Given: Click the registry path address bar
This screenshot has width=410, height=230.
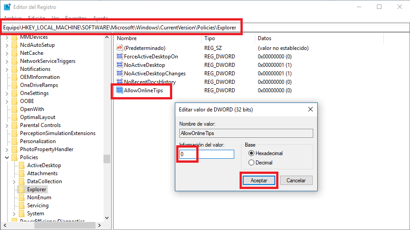Looking at the screenshot, I should point(205,28).
